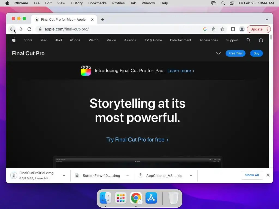Open the App Store from the Dock

tap(151, 198)
